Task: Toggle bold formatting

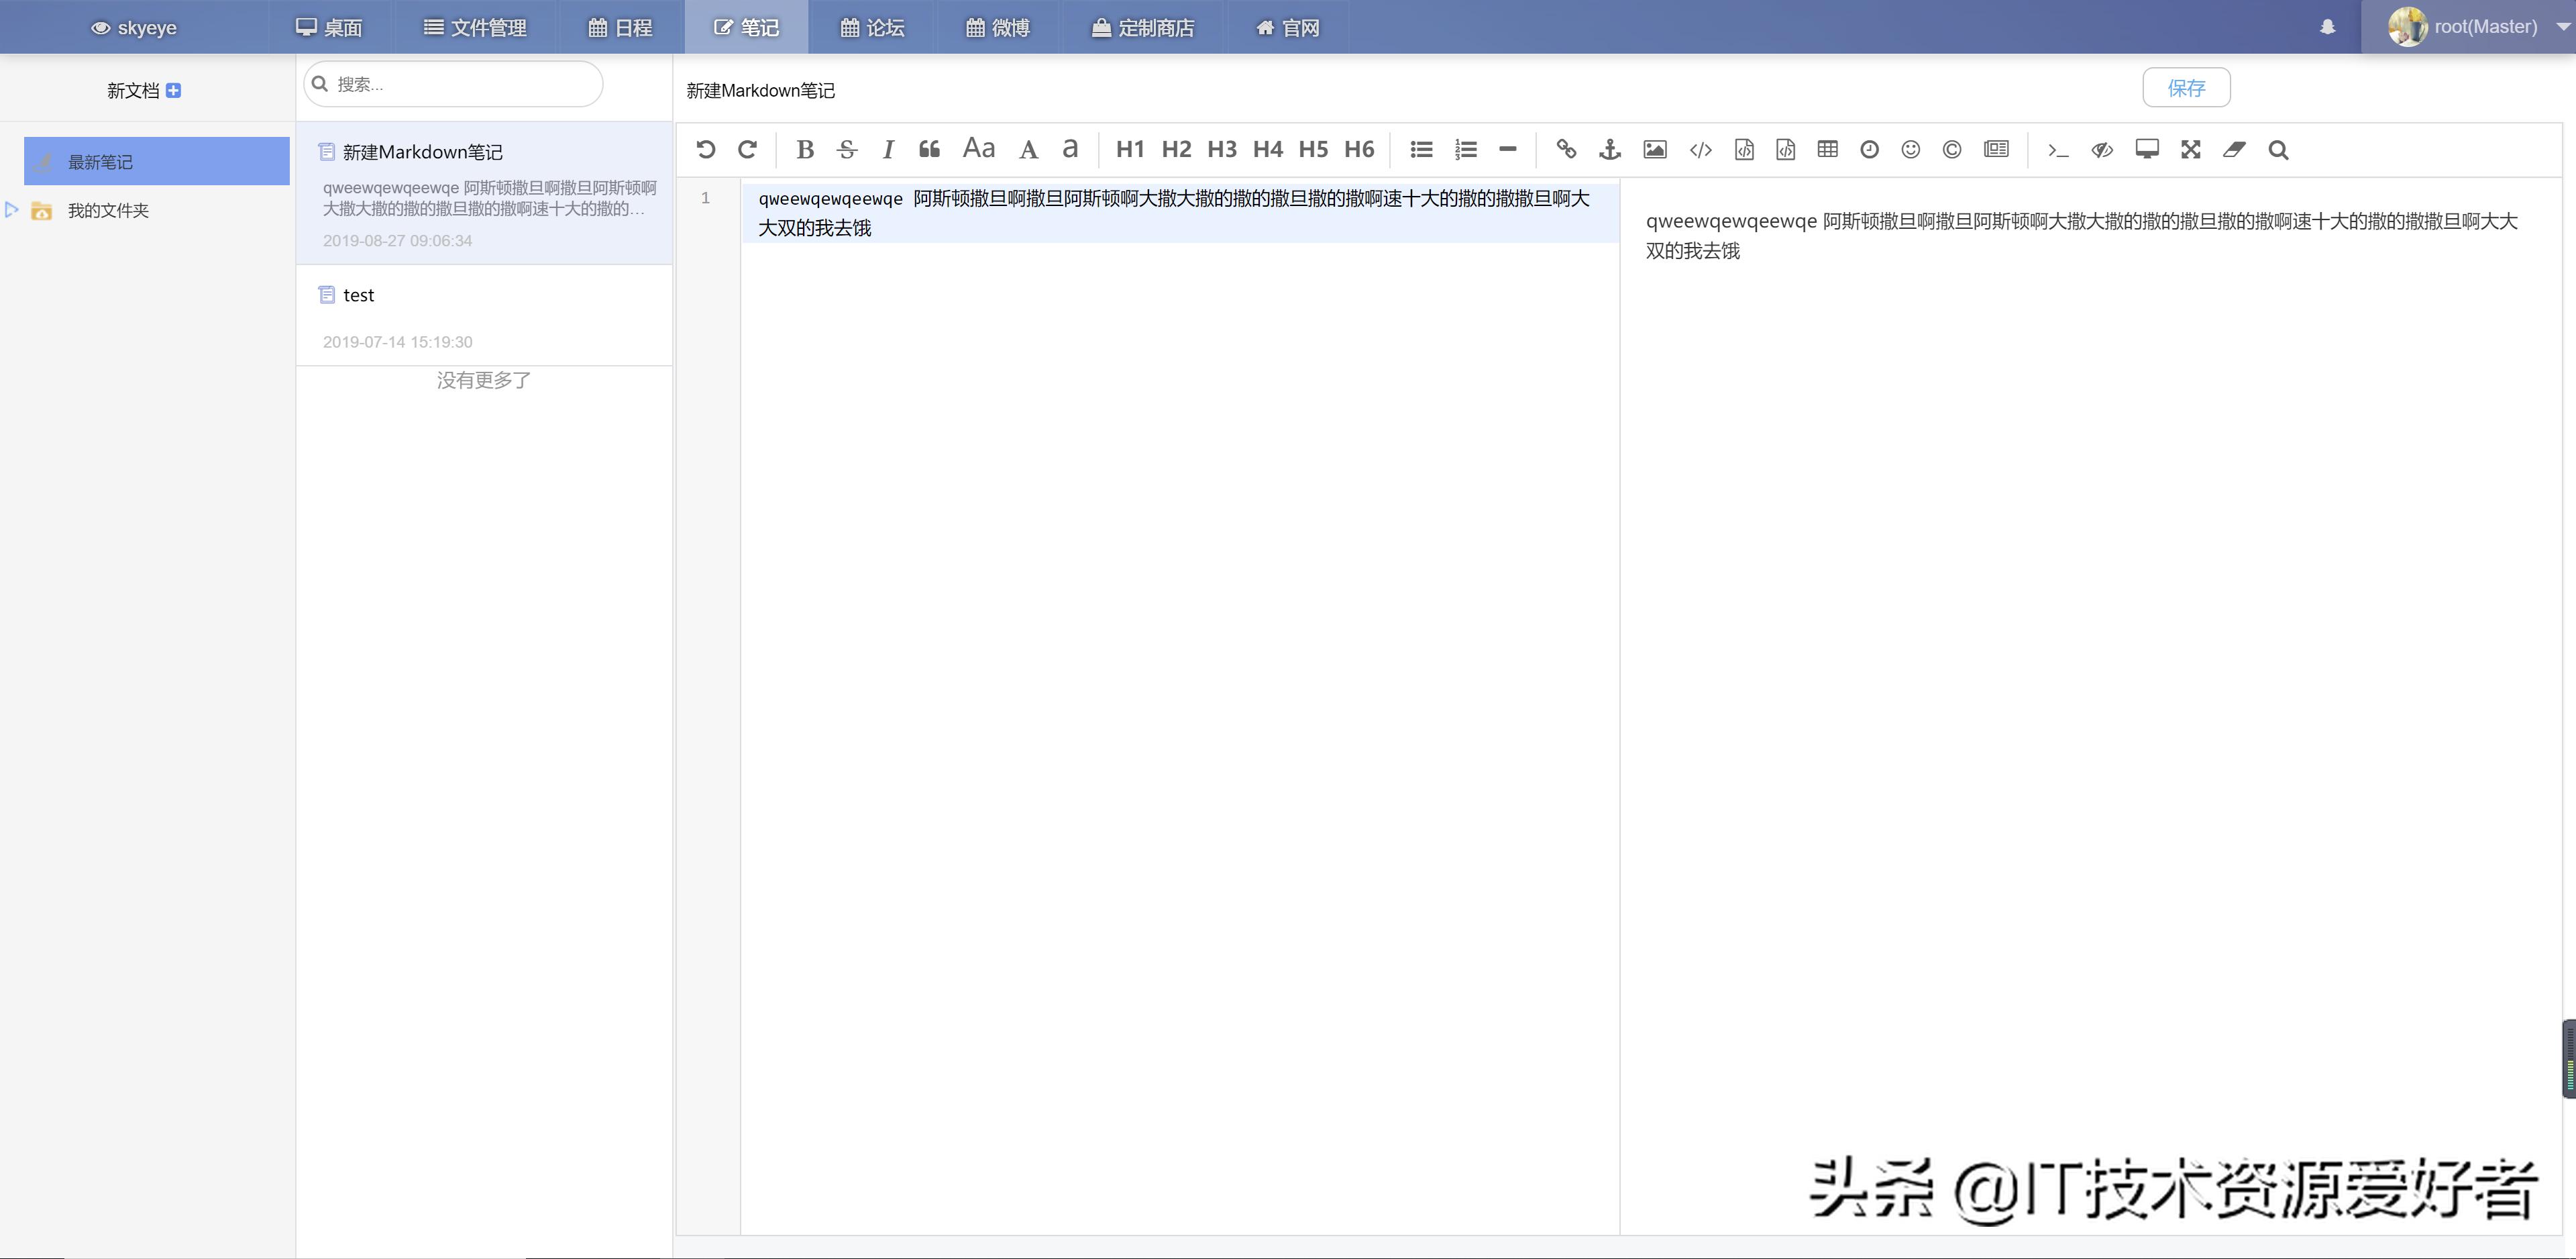Action: coord(805,149)
